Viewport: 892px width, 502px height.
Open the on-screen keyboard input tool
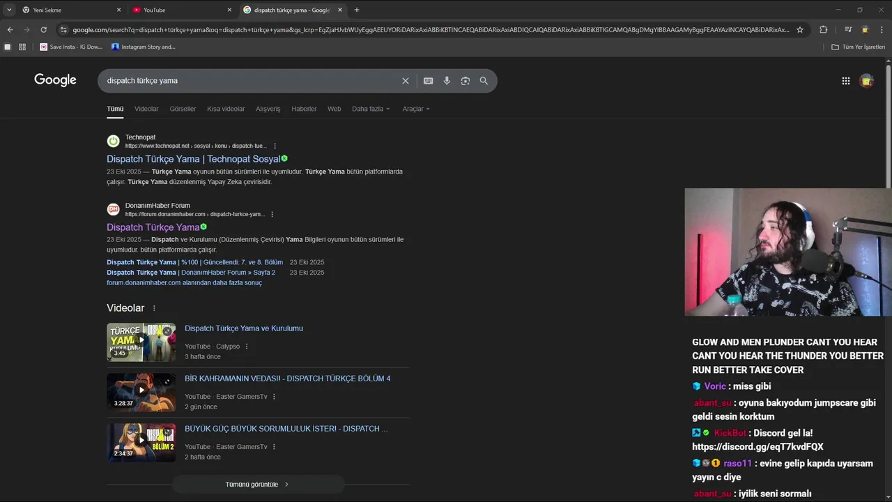429,81
